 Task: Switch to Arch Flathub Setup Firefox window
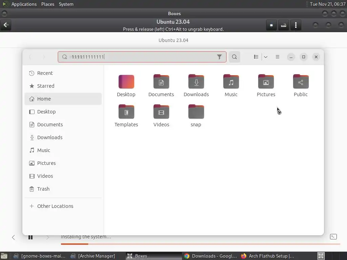[x=268, y=256]
